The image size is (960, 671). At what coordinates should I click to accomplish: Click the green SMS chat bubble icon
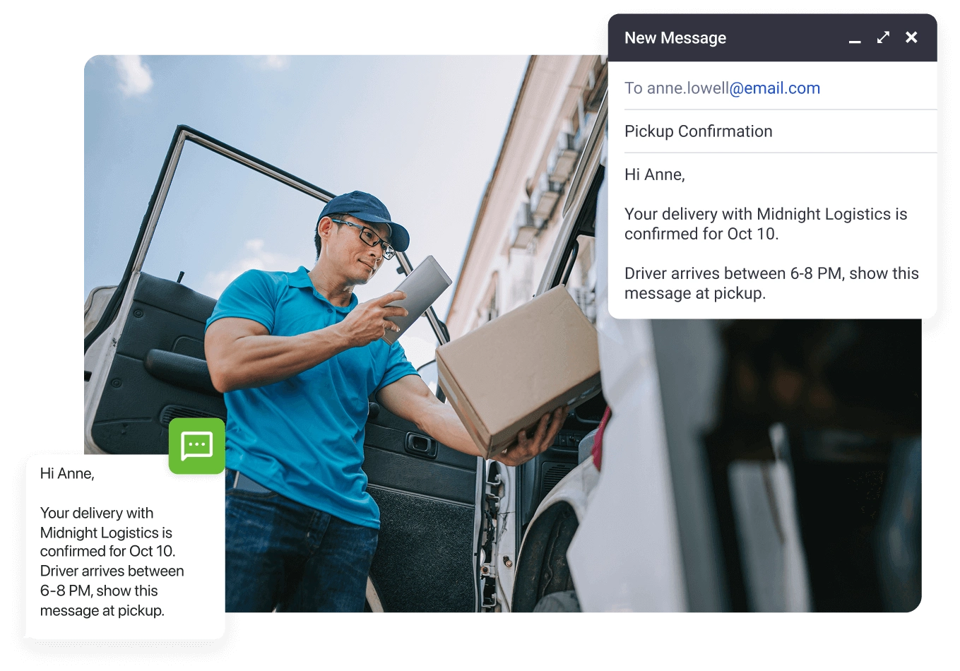point(196,446)
